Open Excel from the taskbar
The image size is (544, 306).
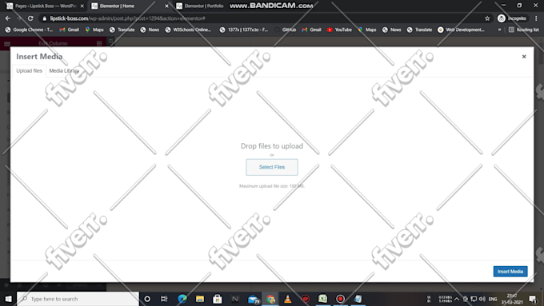(x=322, y=299)
